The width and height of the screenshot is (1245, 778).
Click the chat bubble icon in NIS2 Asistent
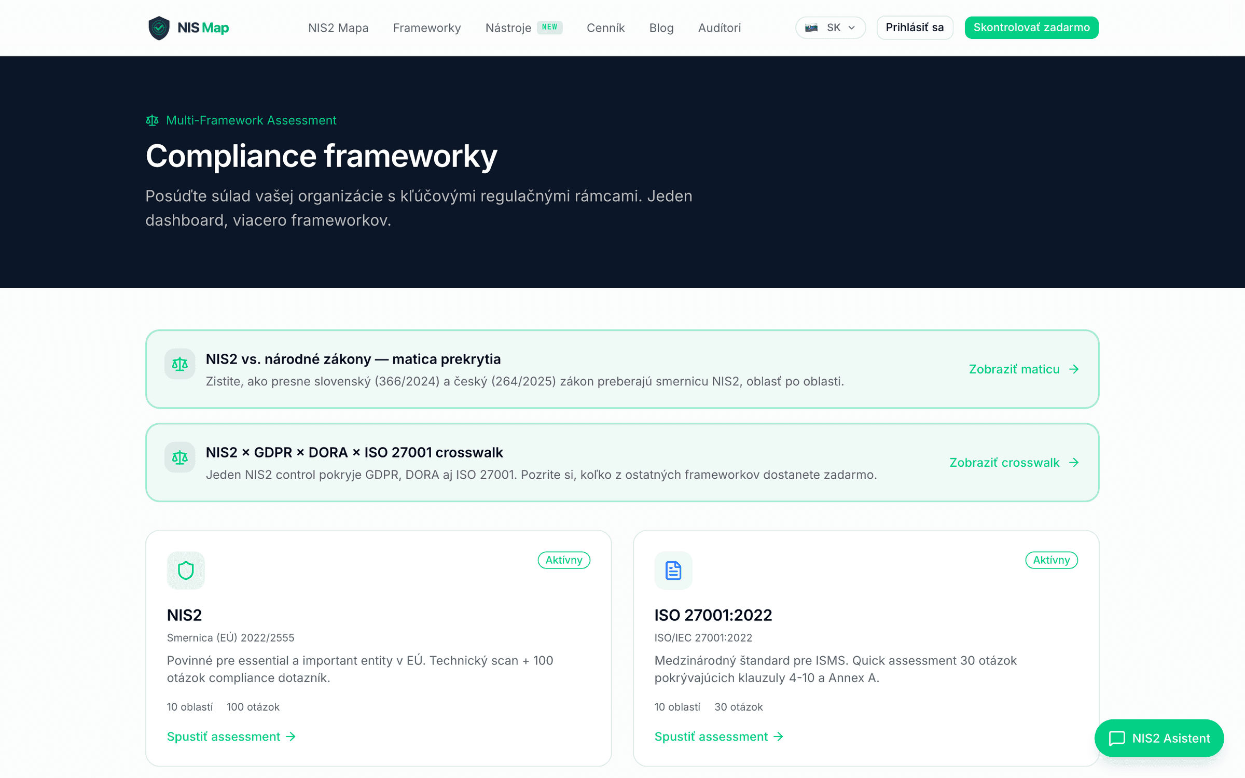coord(1117,739)
